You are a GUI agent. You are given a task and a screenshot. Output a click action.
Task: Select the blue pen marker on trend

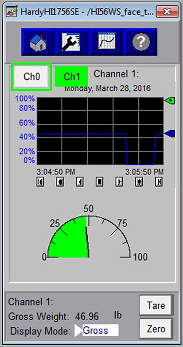(169, 133)
